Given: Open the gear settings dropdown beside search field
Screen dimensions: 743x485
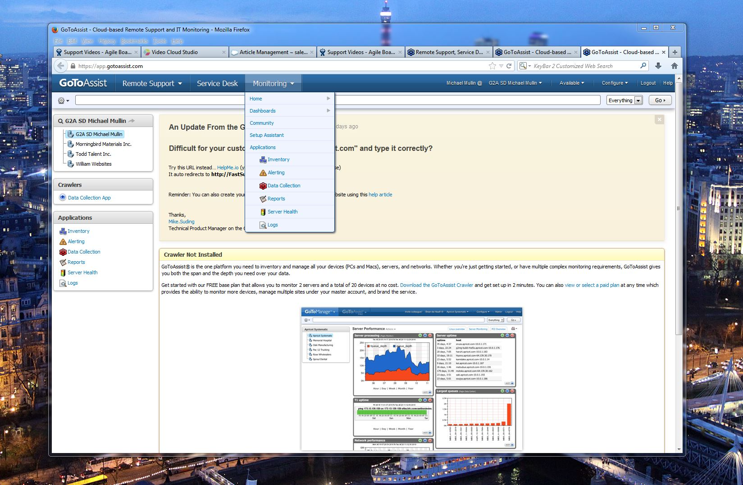Looking at the screenshot, I should click(63, 100).
